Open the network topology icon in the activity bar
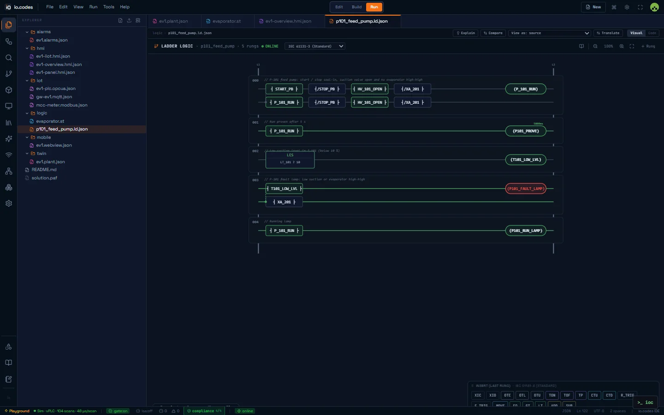The image size is (664, 415). tap(8, 171)
